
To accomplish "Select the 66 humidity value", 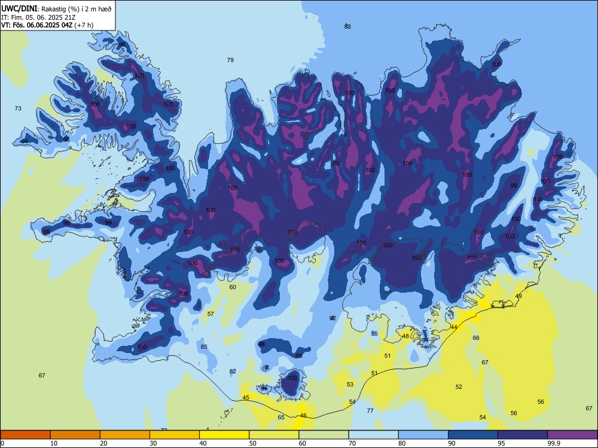I will (x=476, y=337).
